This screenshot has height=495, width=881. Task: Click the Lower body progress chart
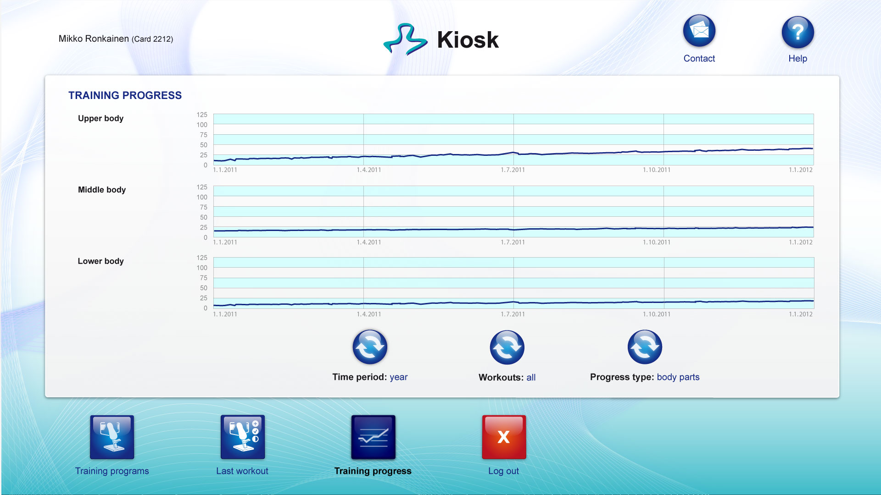click(513, 283)
